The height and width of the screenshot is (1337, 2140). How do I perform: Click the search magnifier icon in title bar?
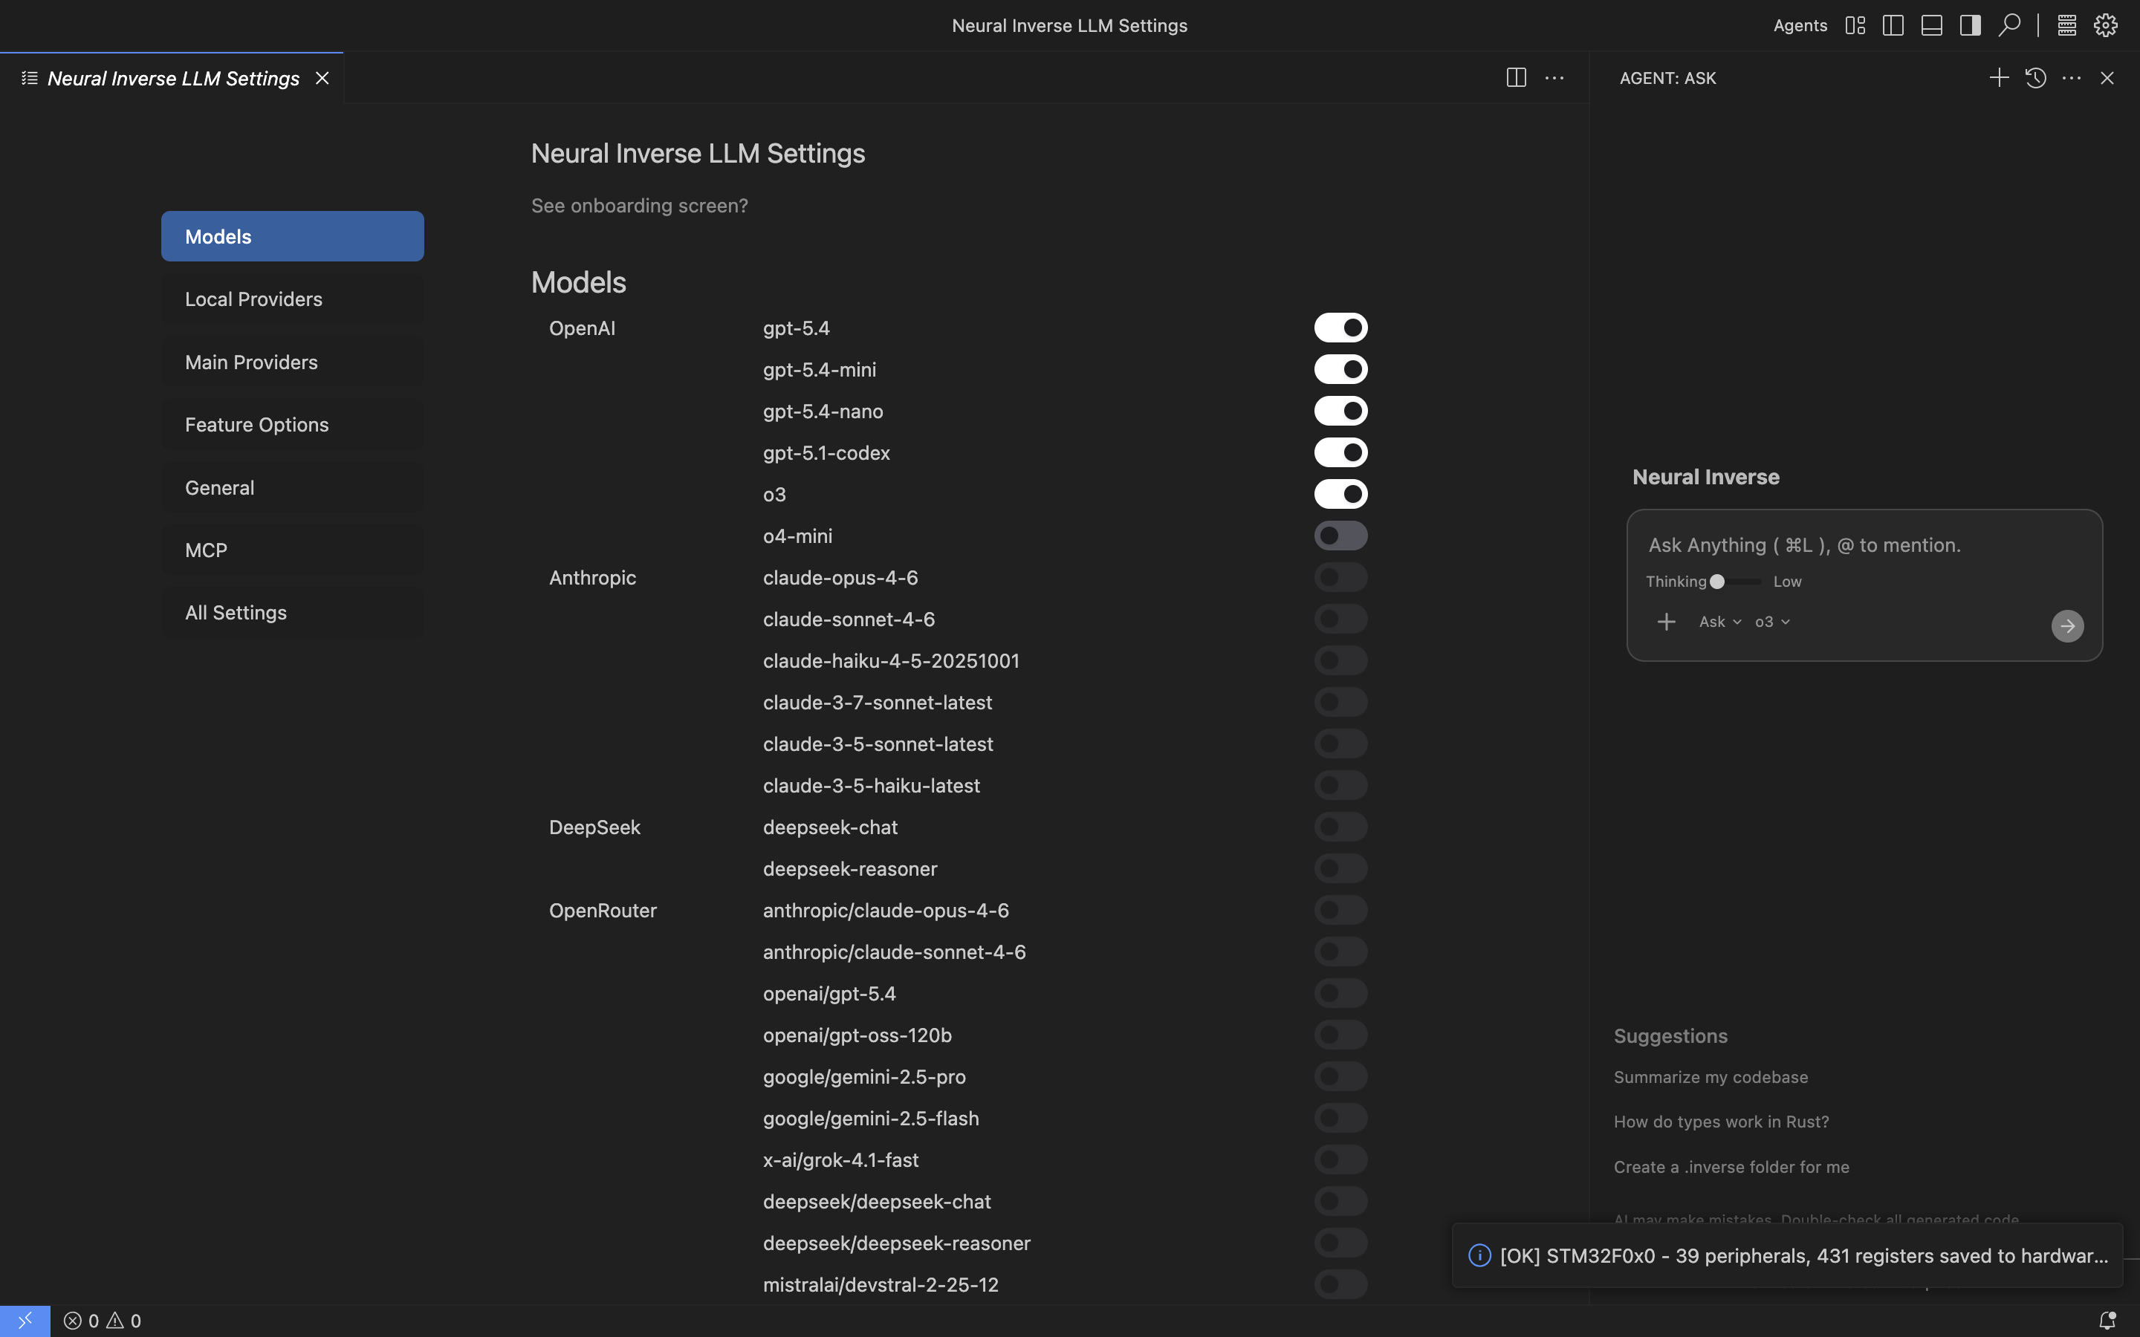2009,26
